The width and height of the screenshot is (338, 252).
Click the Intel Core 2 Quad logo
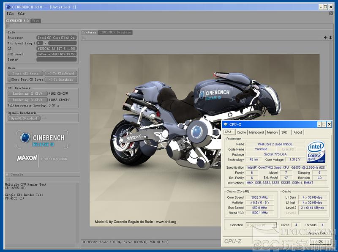[316, 152]
